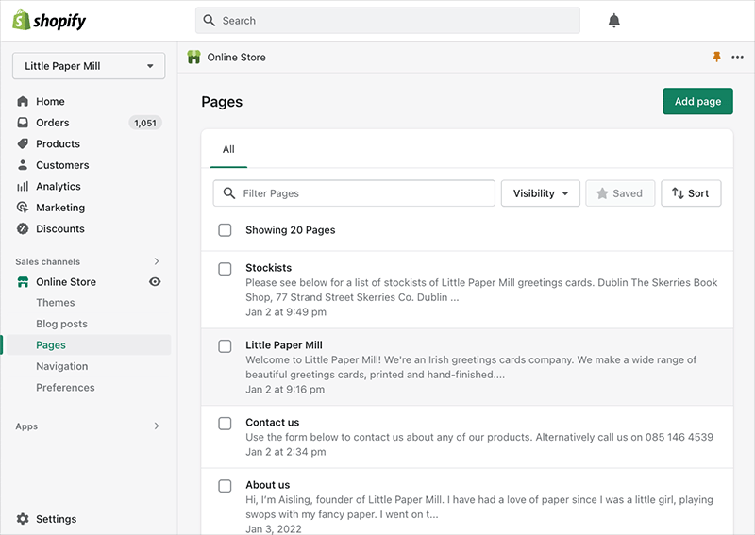The width and height of the screenshot is (755, 535).
Task: Click the top Search field
Action: tap(387, 20)
